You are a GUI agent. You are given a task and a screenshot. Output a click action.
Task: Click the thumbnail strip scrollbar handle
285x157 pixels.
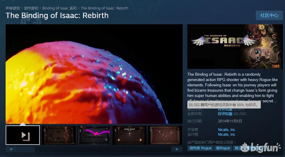tap(26, 149)
